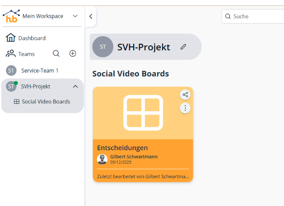
Task: Collapse the sidebar with the left arrow
Action: coord(91,16)
